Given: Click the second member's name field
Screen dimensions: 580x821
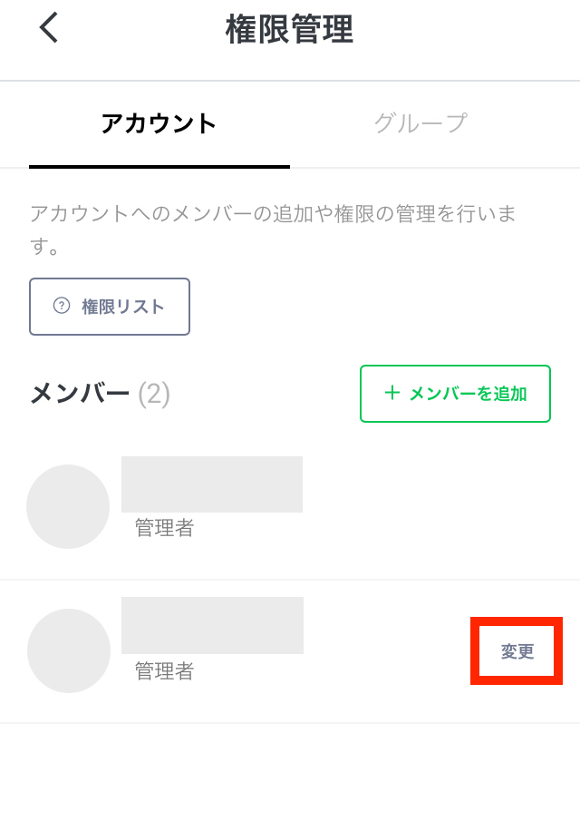Looking at the screenshot, I should pyautogui.click(x=212, y=625).
